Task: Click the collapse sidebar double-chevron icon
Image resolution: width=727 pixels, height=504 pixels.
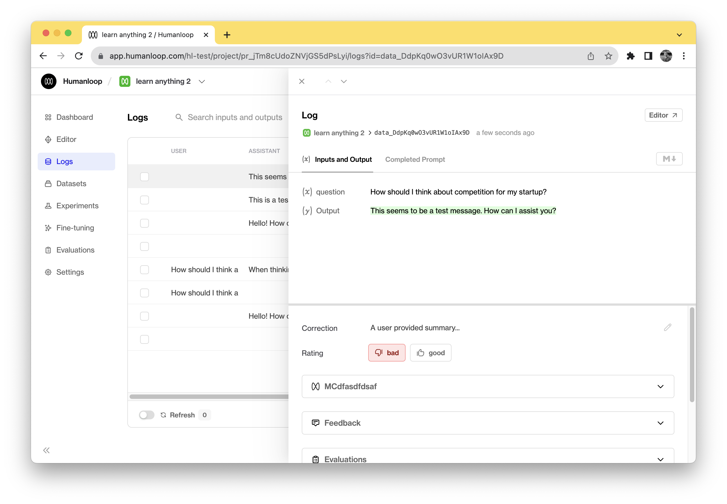Action: point(47,450)
